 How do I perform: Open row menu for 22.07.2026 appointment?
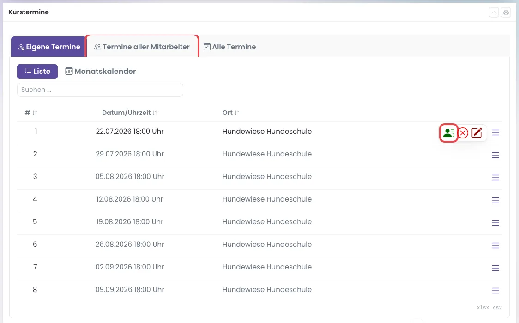495,132
